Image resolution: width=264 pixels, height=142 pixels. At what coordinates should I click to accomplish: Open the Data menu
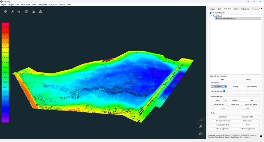[17, 5]
